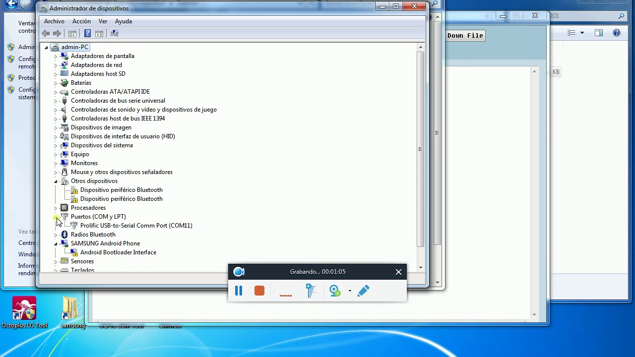Click the Sensores category icon

64,261
